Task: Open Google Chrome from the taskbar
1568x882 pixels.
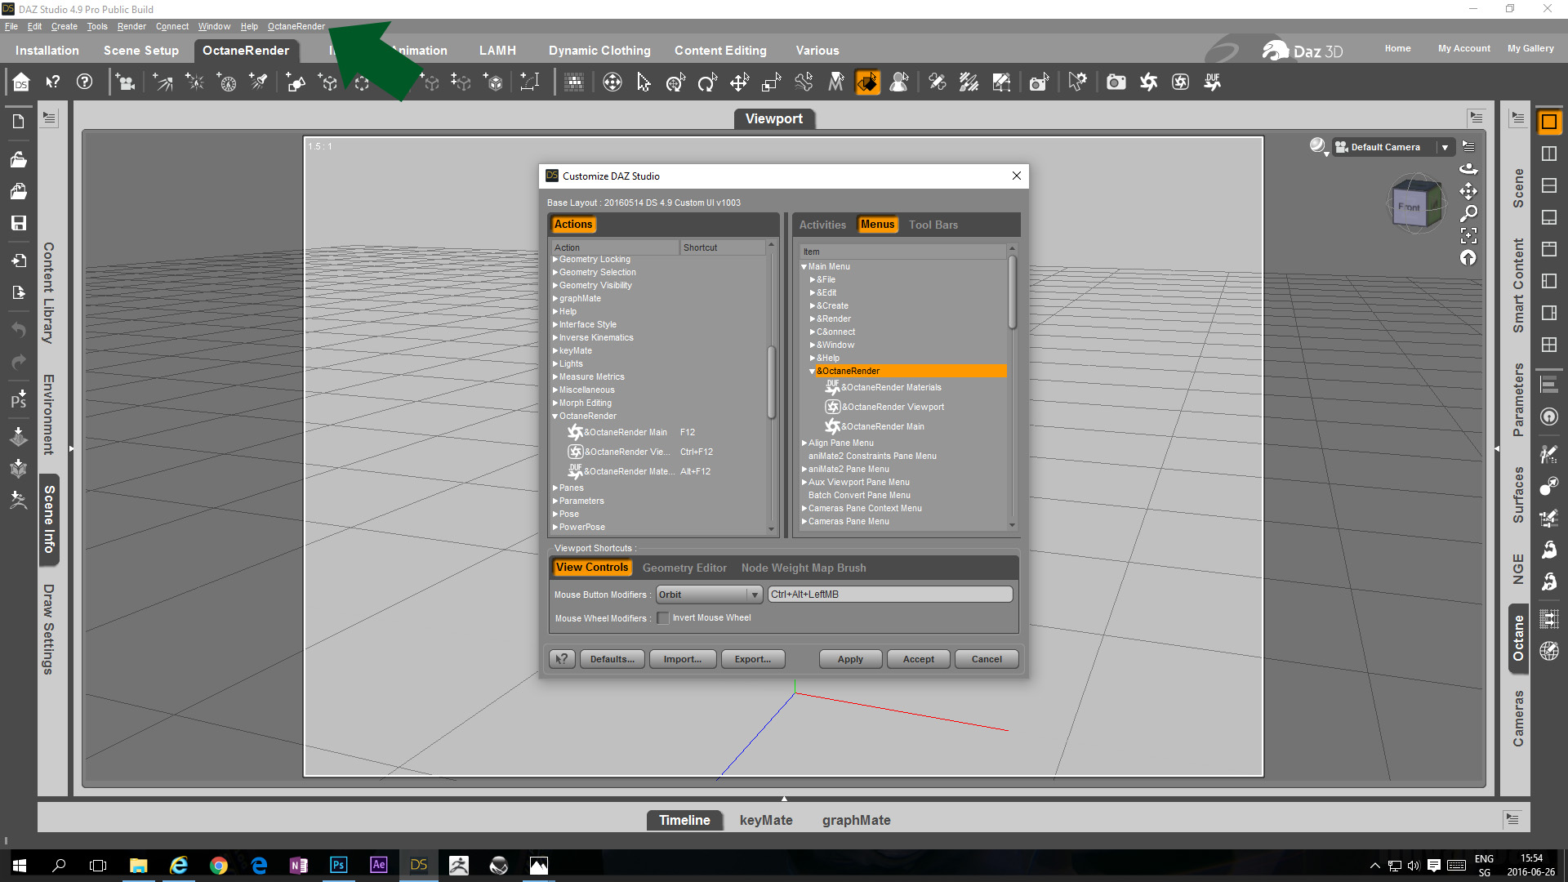Action: point(218,865)
